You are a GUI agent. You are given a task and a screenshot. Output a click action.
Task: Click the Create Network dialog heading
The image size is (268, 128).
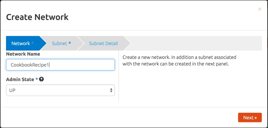pos(37,17)
